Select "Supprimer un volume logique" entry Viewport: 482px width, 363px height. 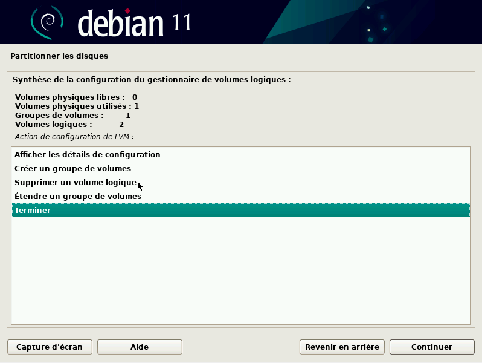point(76,182)
